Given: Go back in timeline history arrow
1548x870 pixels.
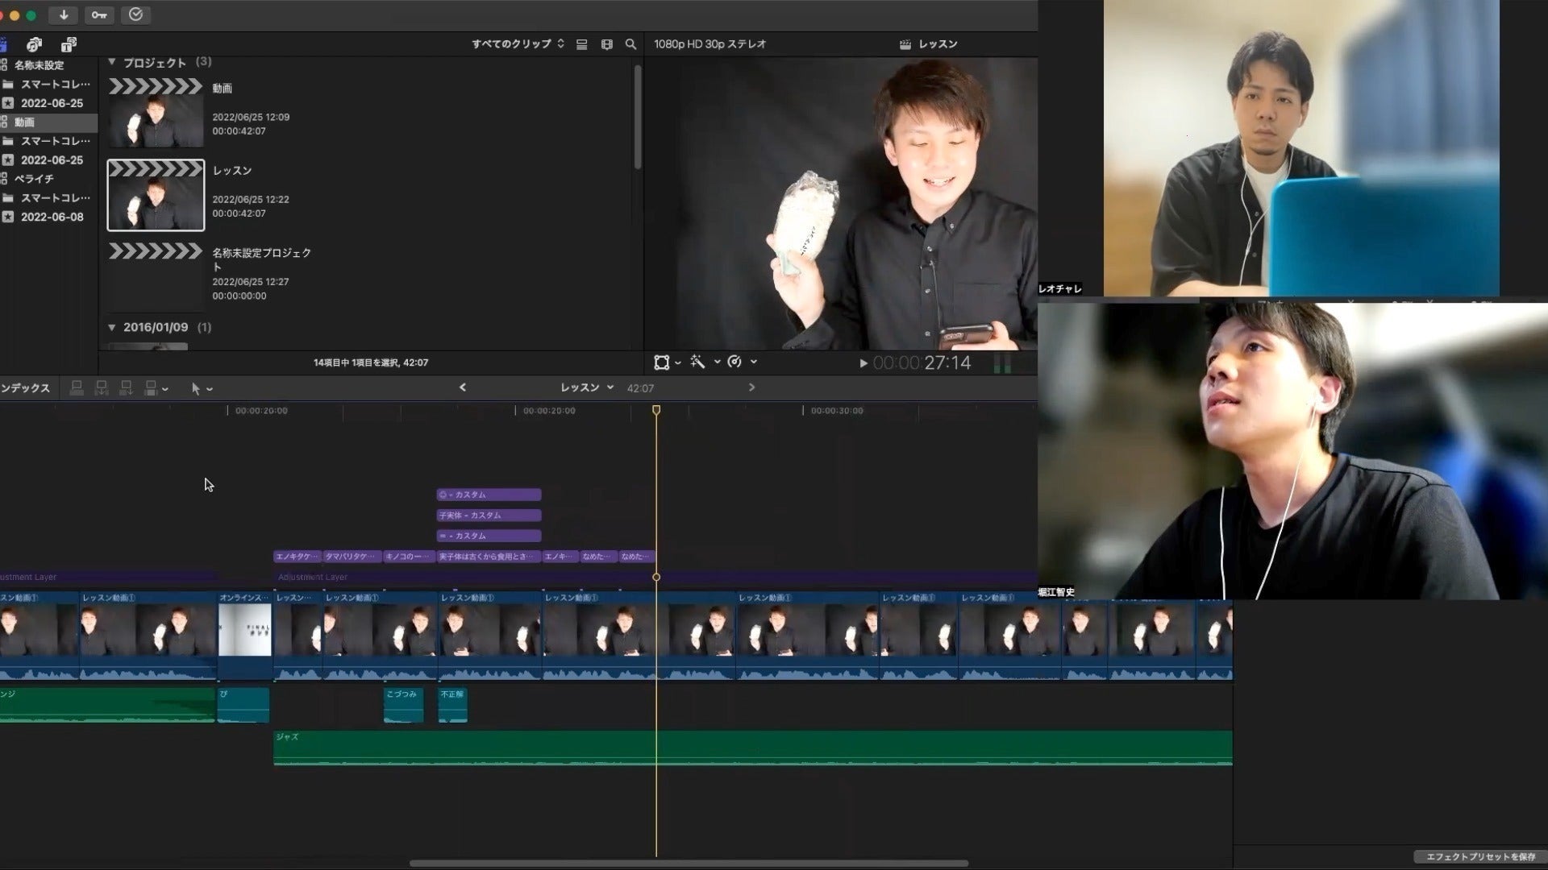Looking at the screenshot, I should (463, 387).
